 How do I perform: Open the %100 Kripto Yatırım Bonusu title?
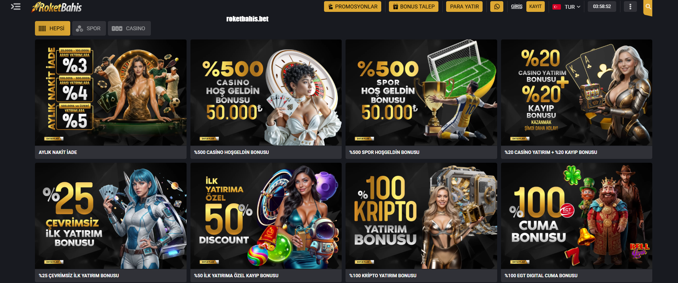click(x=383, y=275)
